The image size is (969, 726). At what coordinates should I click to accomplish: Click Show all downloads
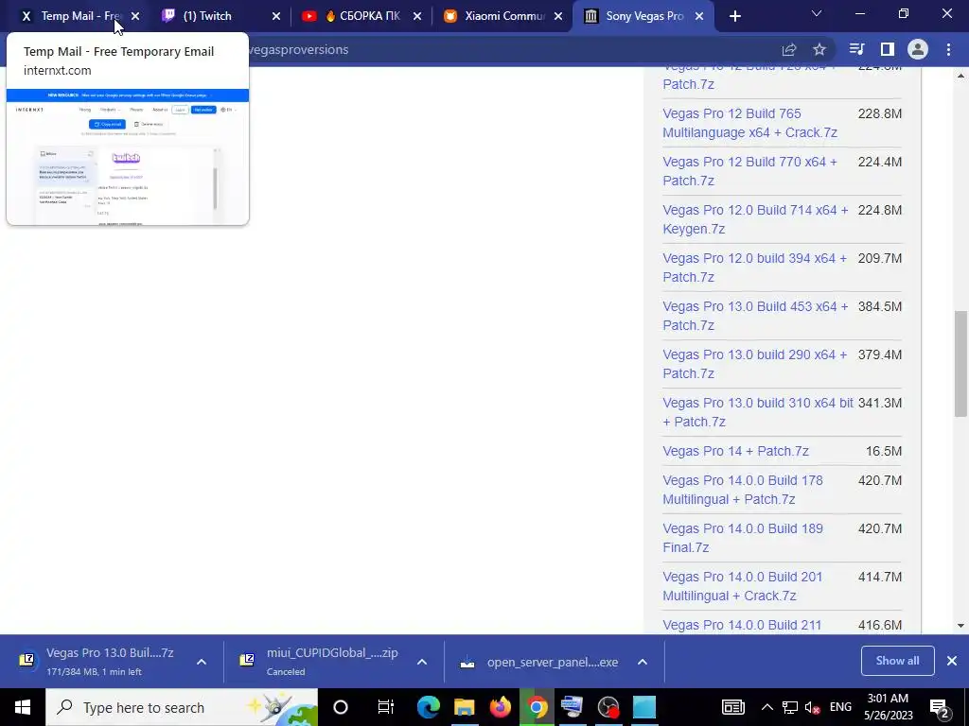pos(897,661)
